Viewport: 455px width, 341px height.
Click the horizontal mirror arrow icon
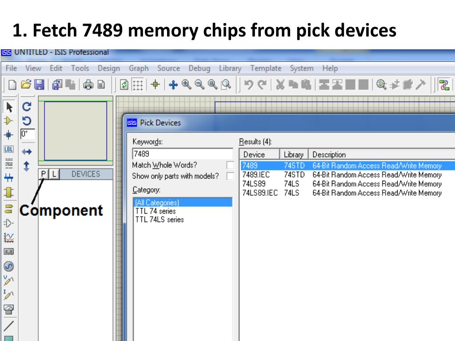[x=27, y=152]
